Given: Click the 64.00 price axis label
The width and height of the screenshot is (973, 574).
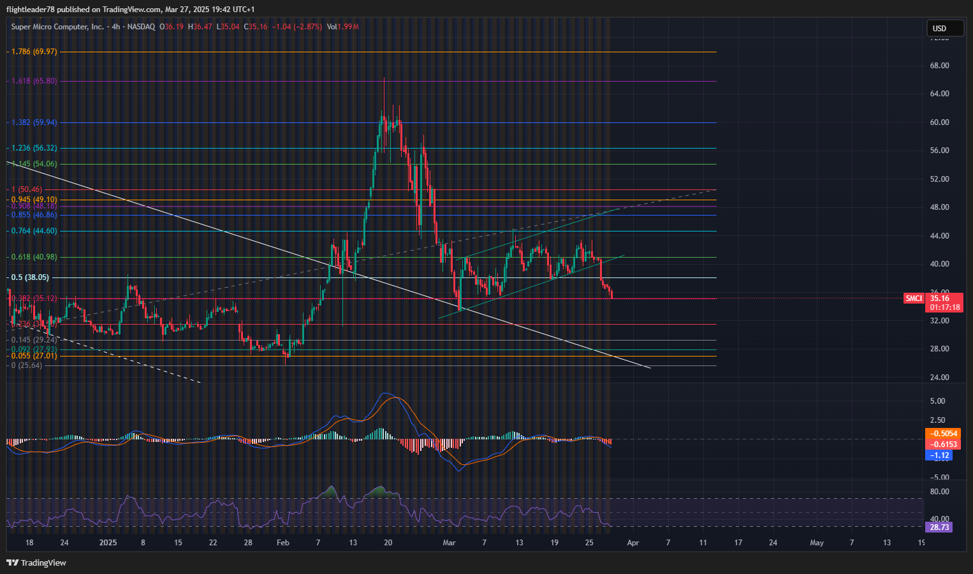Looking at the screenshot, I should (x=940, y=94).
